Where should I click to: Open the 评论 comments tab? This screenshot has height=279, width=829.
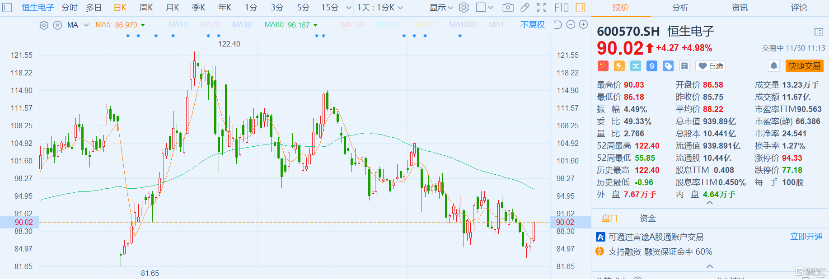[799, 8]
